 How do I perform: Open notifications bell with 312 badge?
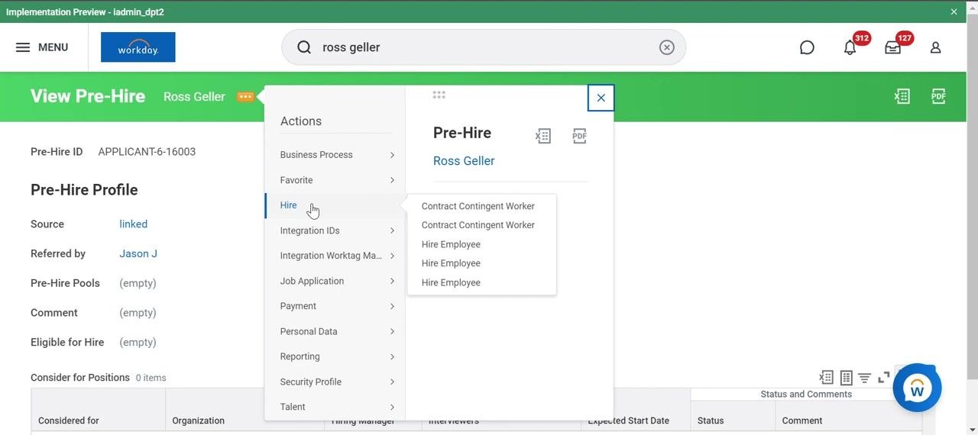(850, 47)
